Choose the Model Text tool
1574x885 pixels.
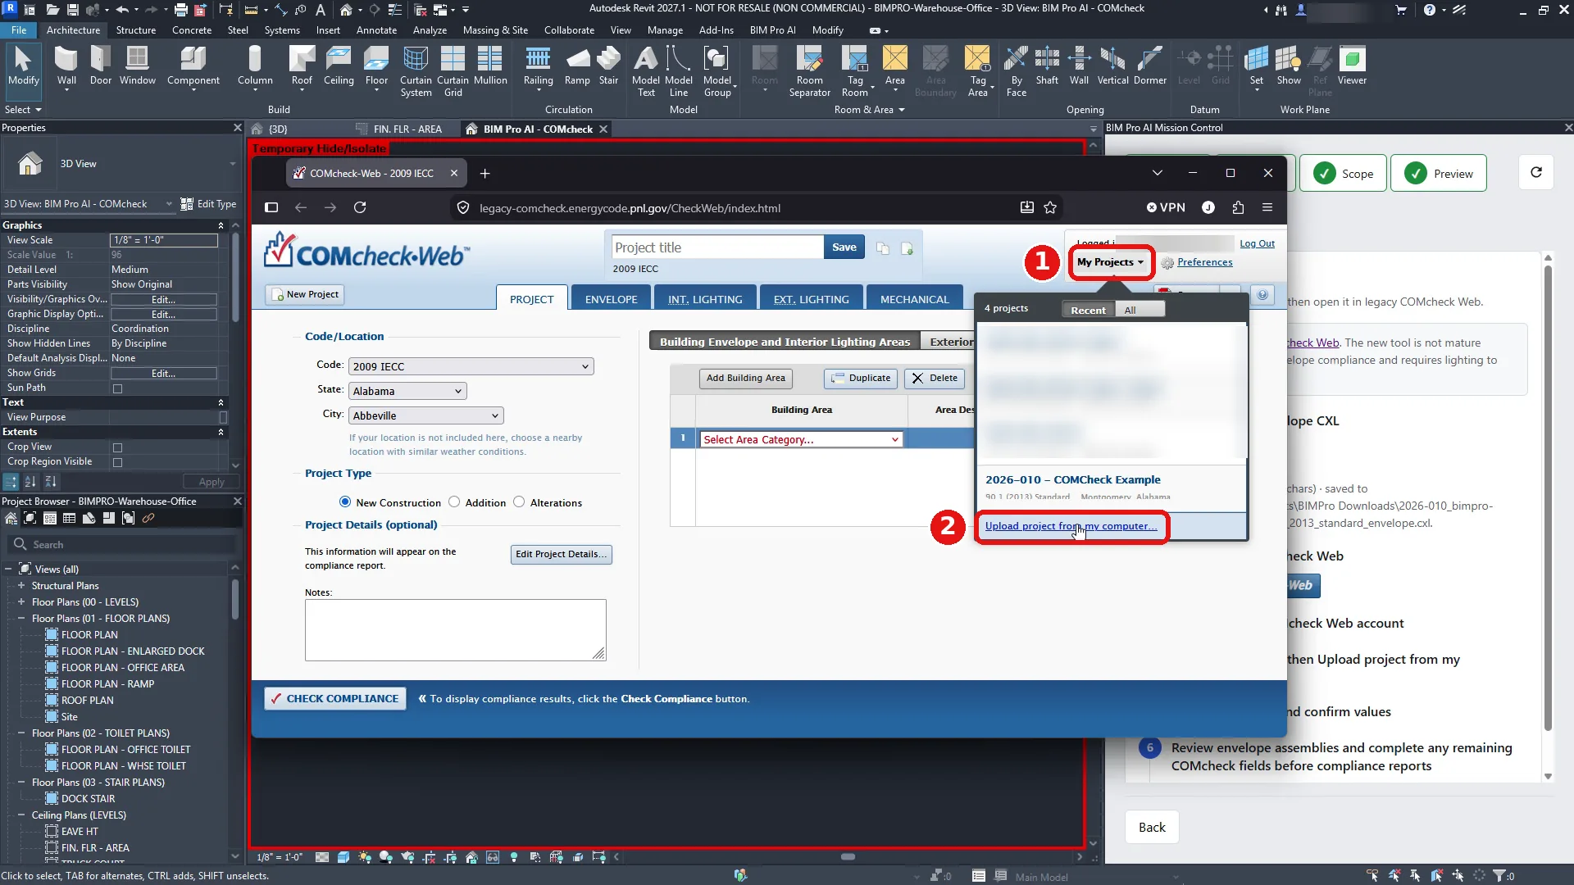tap(646, 71)
